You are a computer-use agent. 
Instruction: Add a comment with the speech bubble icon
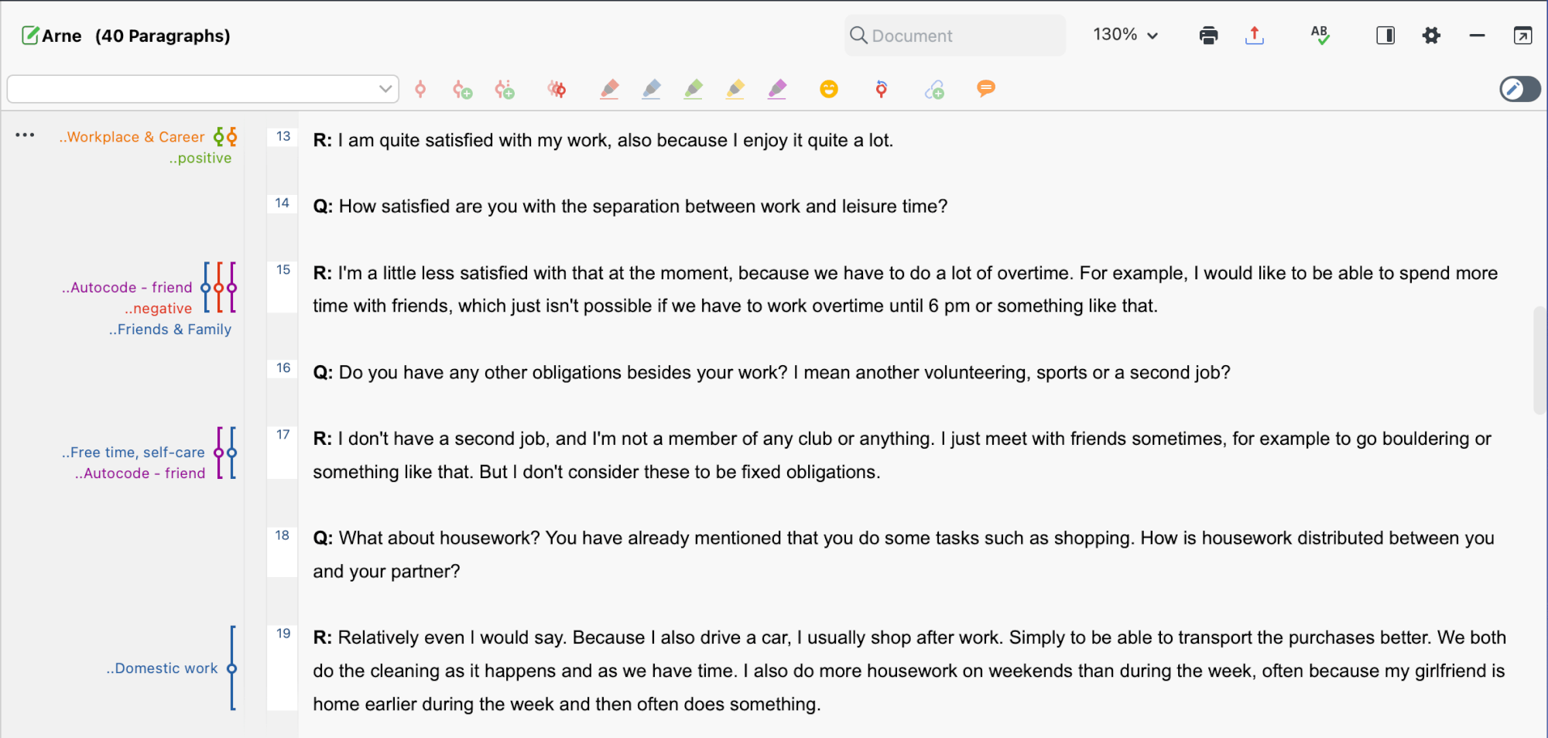pos(985,88)
